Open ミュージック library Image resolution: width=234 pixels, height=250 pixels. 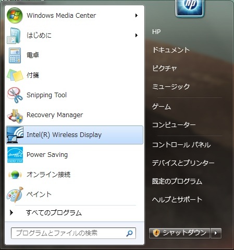[171, 86]
